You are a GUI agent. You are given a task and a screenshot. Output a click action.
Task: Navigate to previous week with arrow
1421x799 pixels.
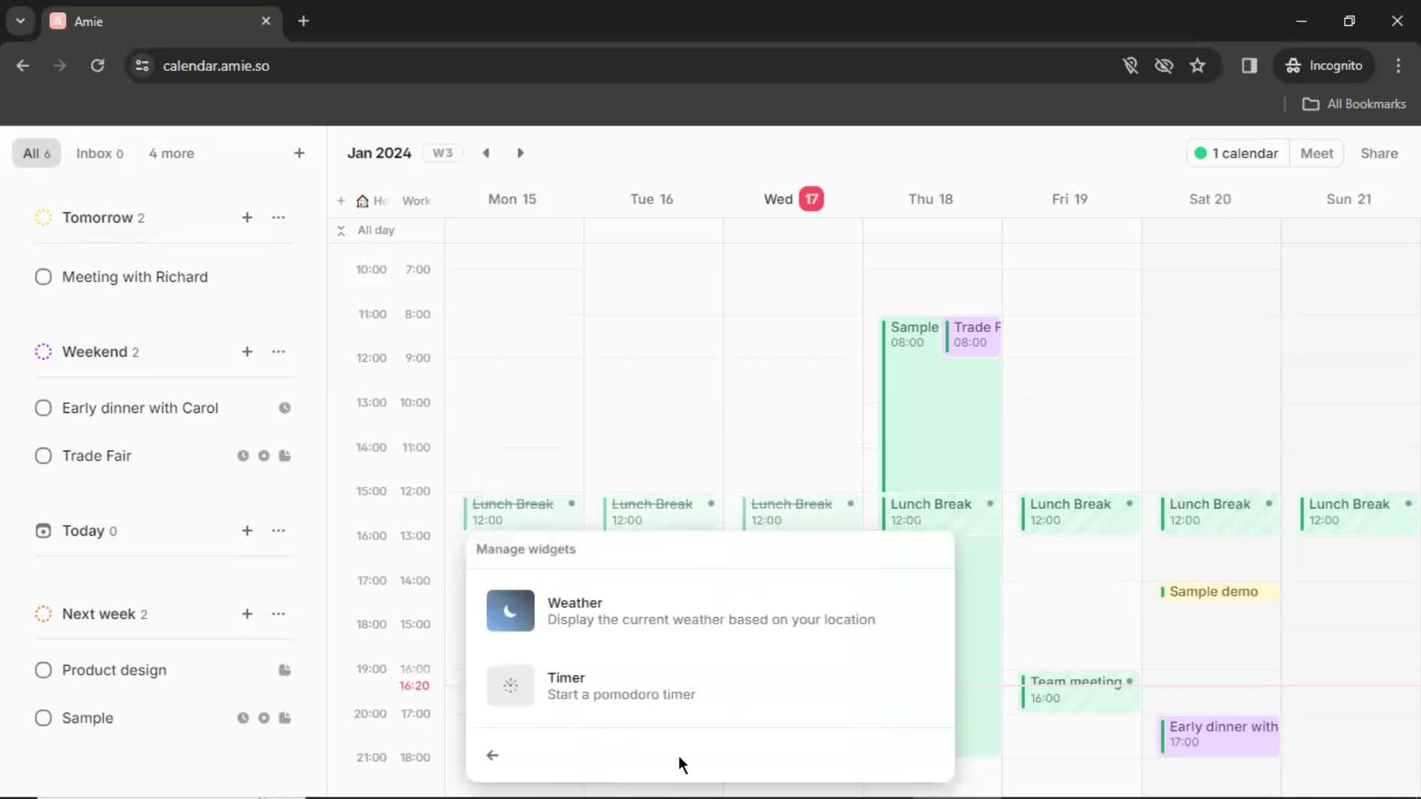(486, 153)
